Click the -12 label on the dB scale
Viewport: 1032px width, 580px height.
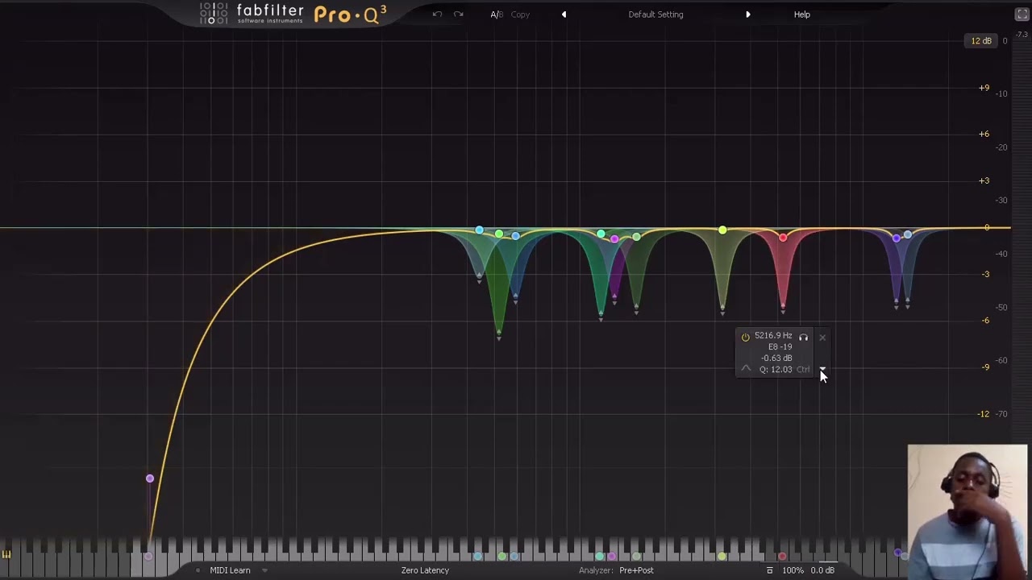983,414
